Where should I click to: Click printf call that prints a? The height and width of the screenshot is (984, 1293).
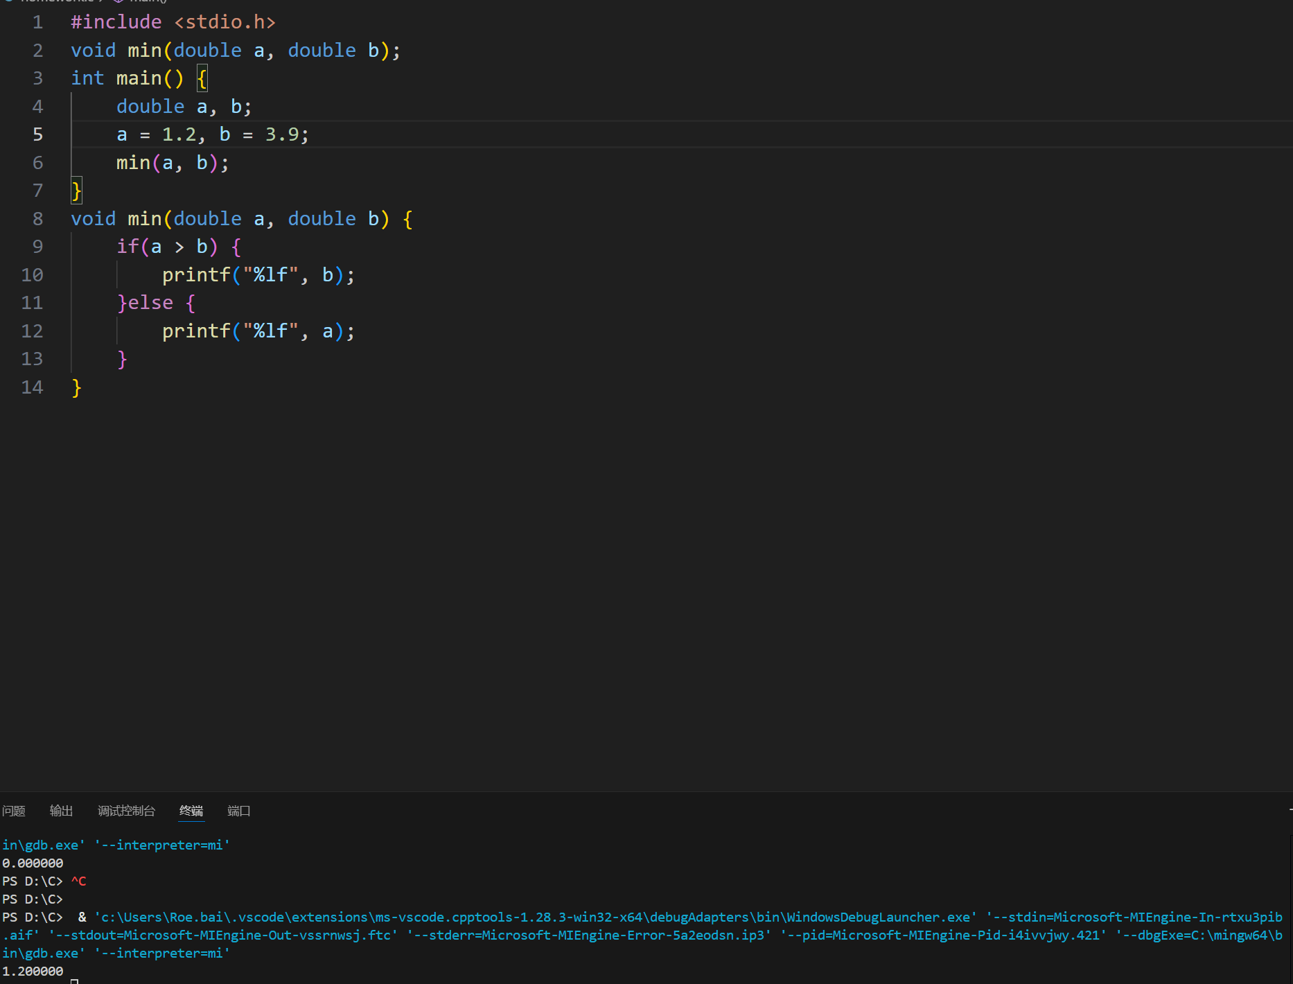tap(258, 331)
